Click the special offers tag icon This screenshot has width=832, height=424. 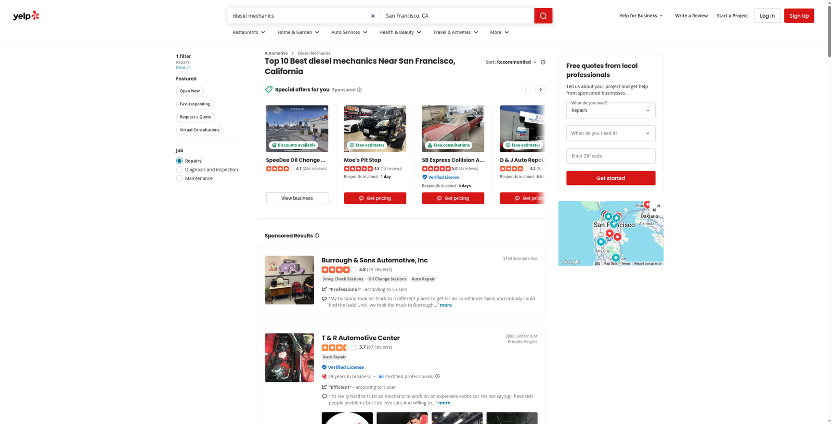point(269,89)
